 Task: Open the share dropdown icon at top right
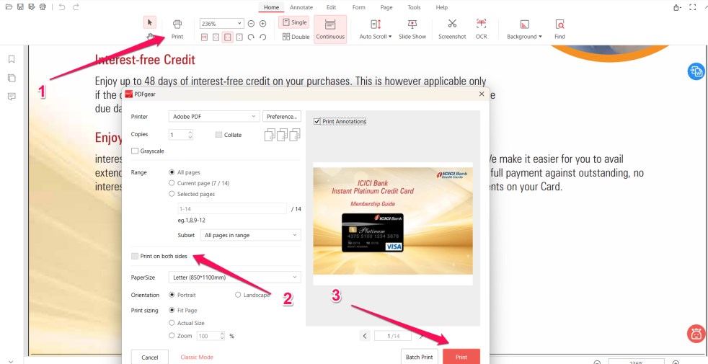click(x=677, y=7)
